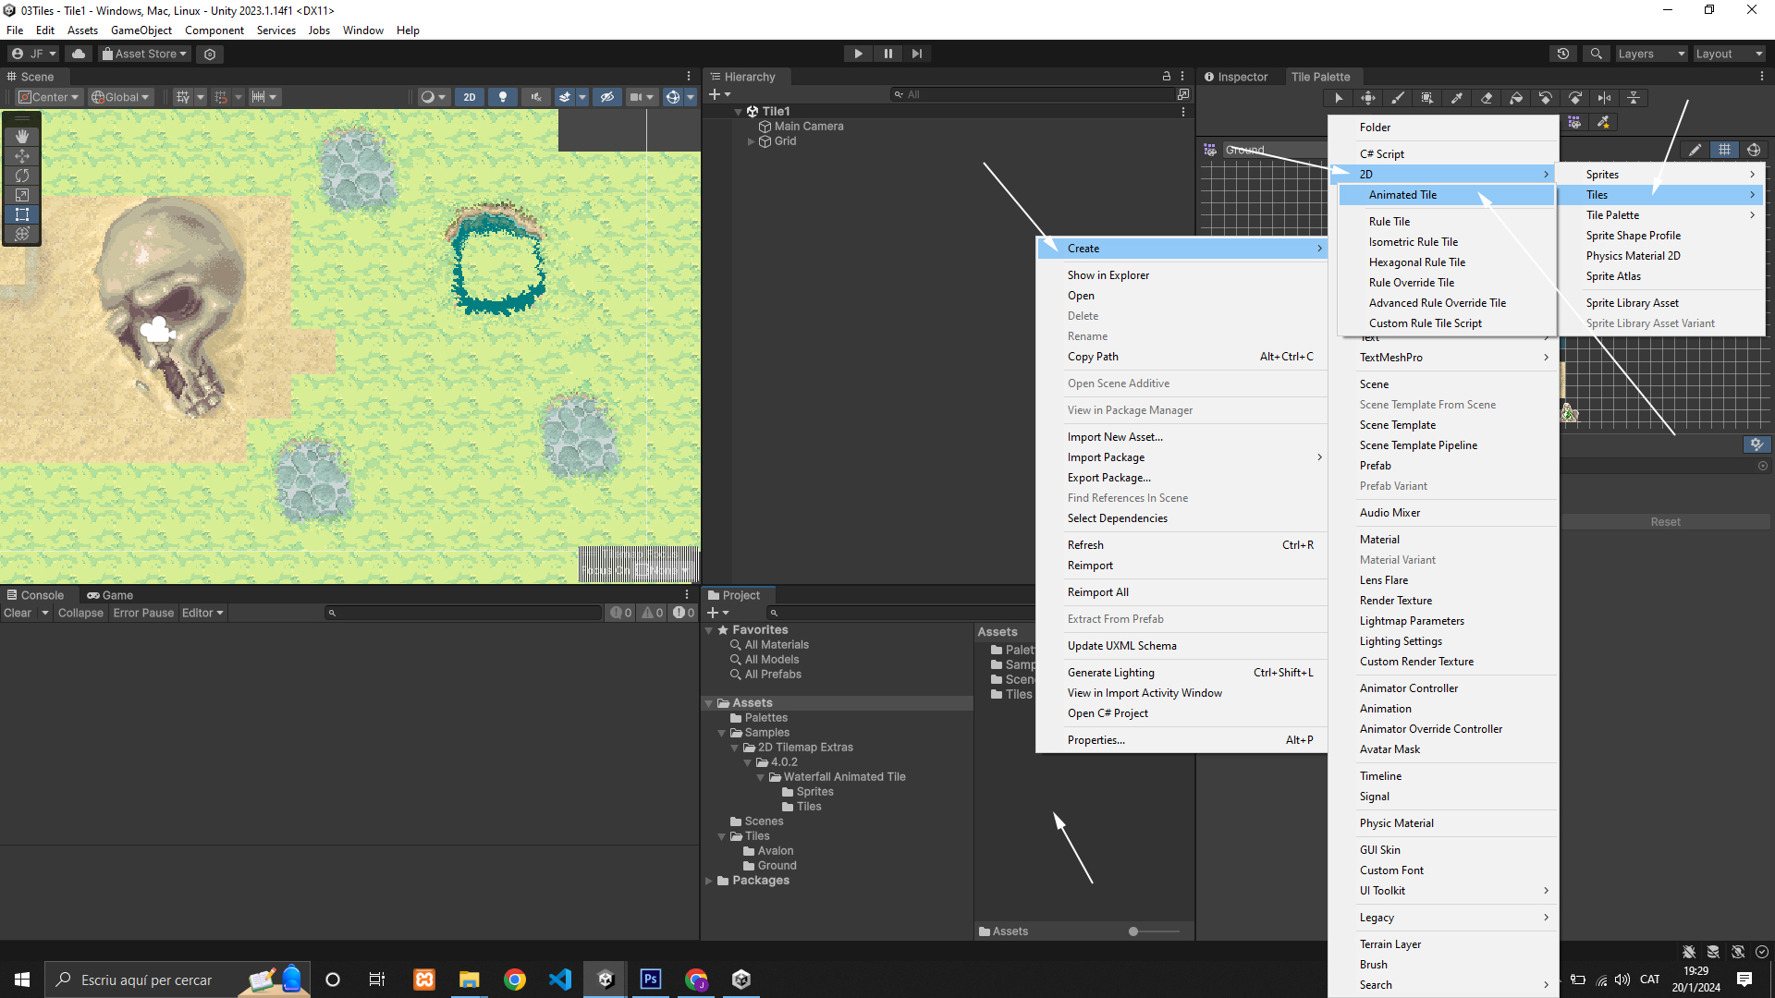Screen dimensions: 1775x998
Task: Toggle the palette grid visibility button
Action: pos(1724,150)
